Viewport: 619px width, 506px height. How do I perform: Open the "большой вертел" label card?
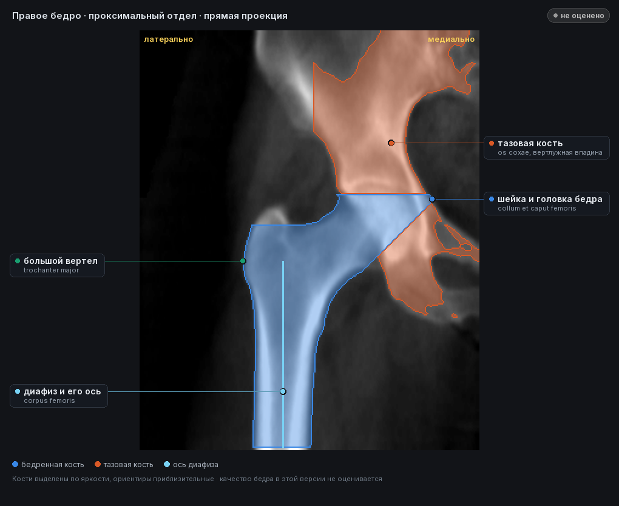[57, 265]
